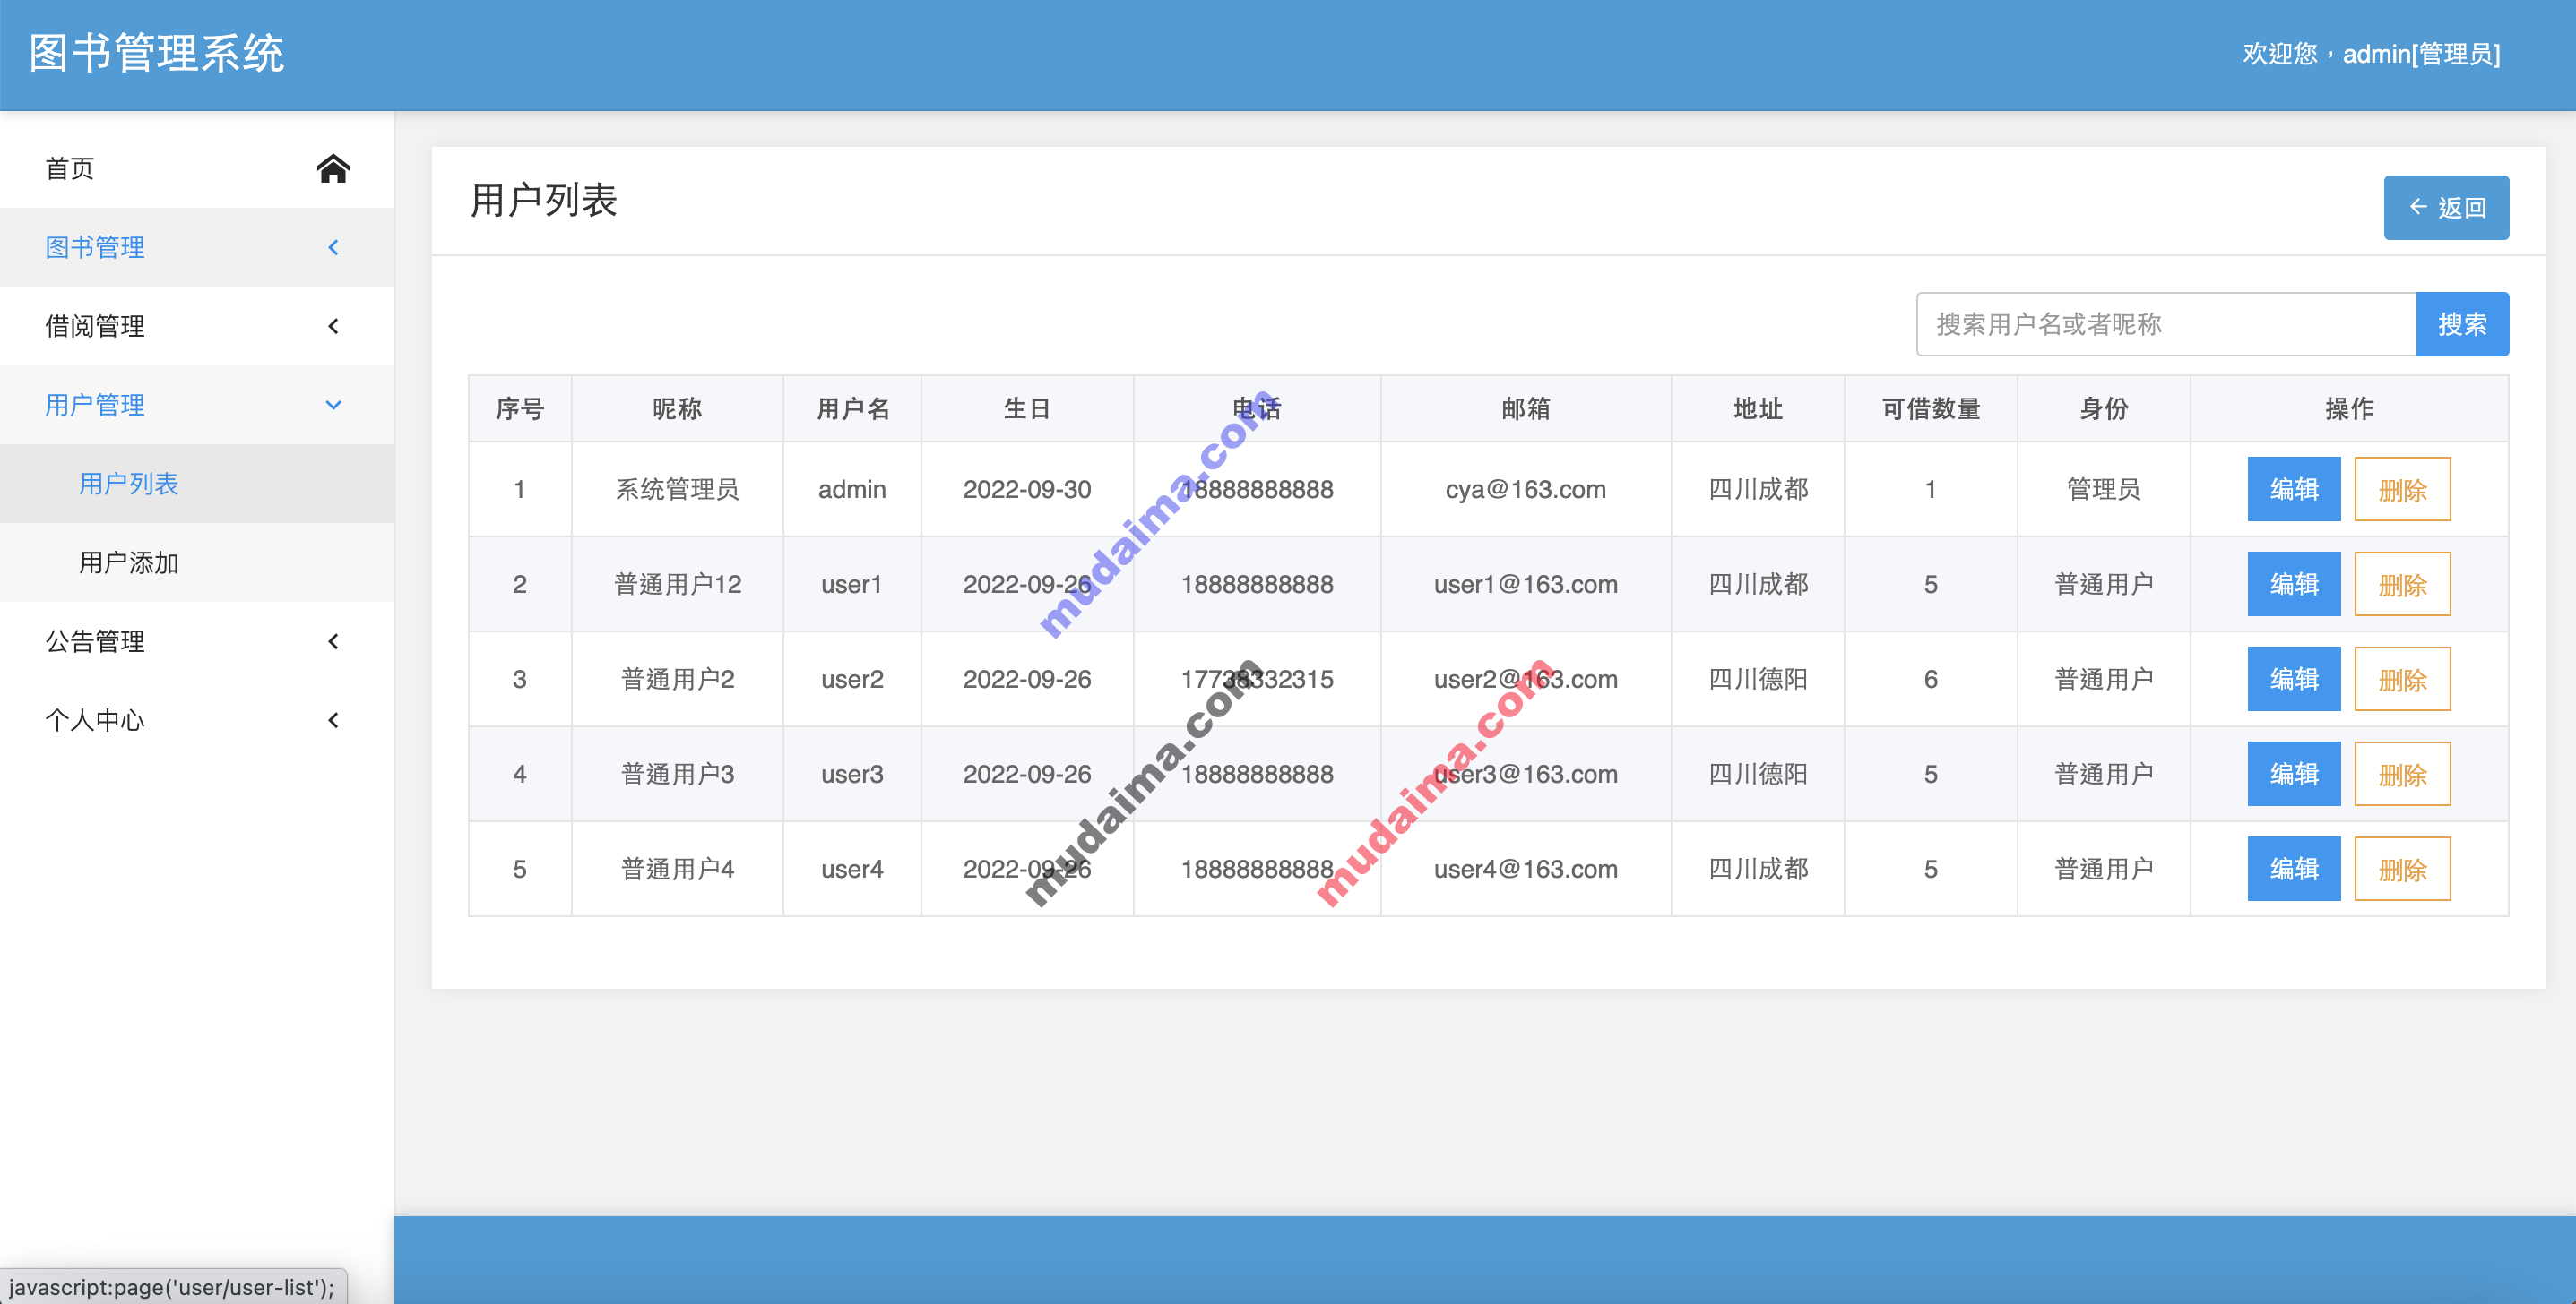Screen dimensions: 2576x1304
Task: Expand 个人中心 using its chevron
Action: (333, 720)
